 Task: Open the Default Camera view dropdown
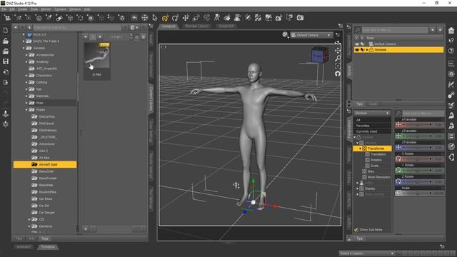pos(311,35)
